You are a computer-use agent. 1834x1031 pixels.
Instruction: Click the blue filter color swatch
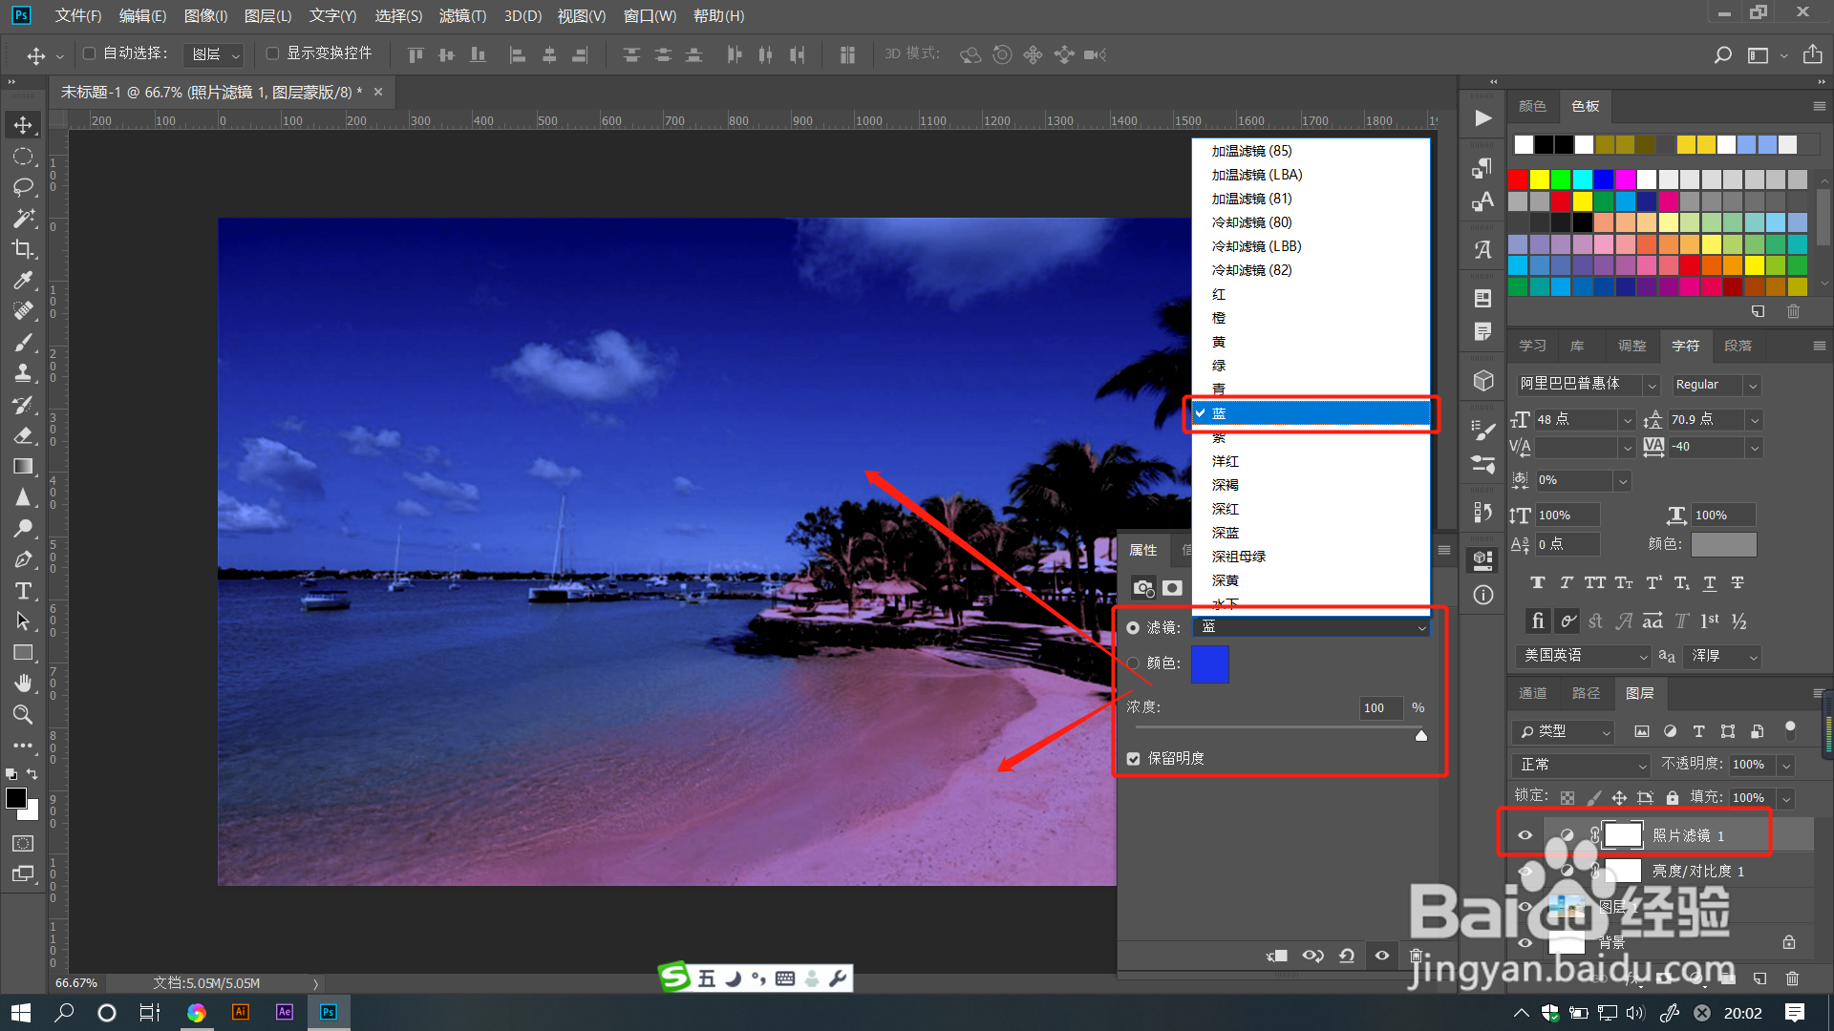click(x=1209, y=664)
